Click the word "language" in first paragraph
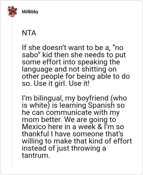The height and width of the screenshot is (175, 143). pyautogui.click(x=37, y=69)
